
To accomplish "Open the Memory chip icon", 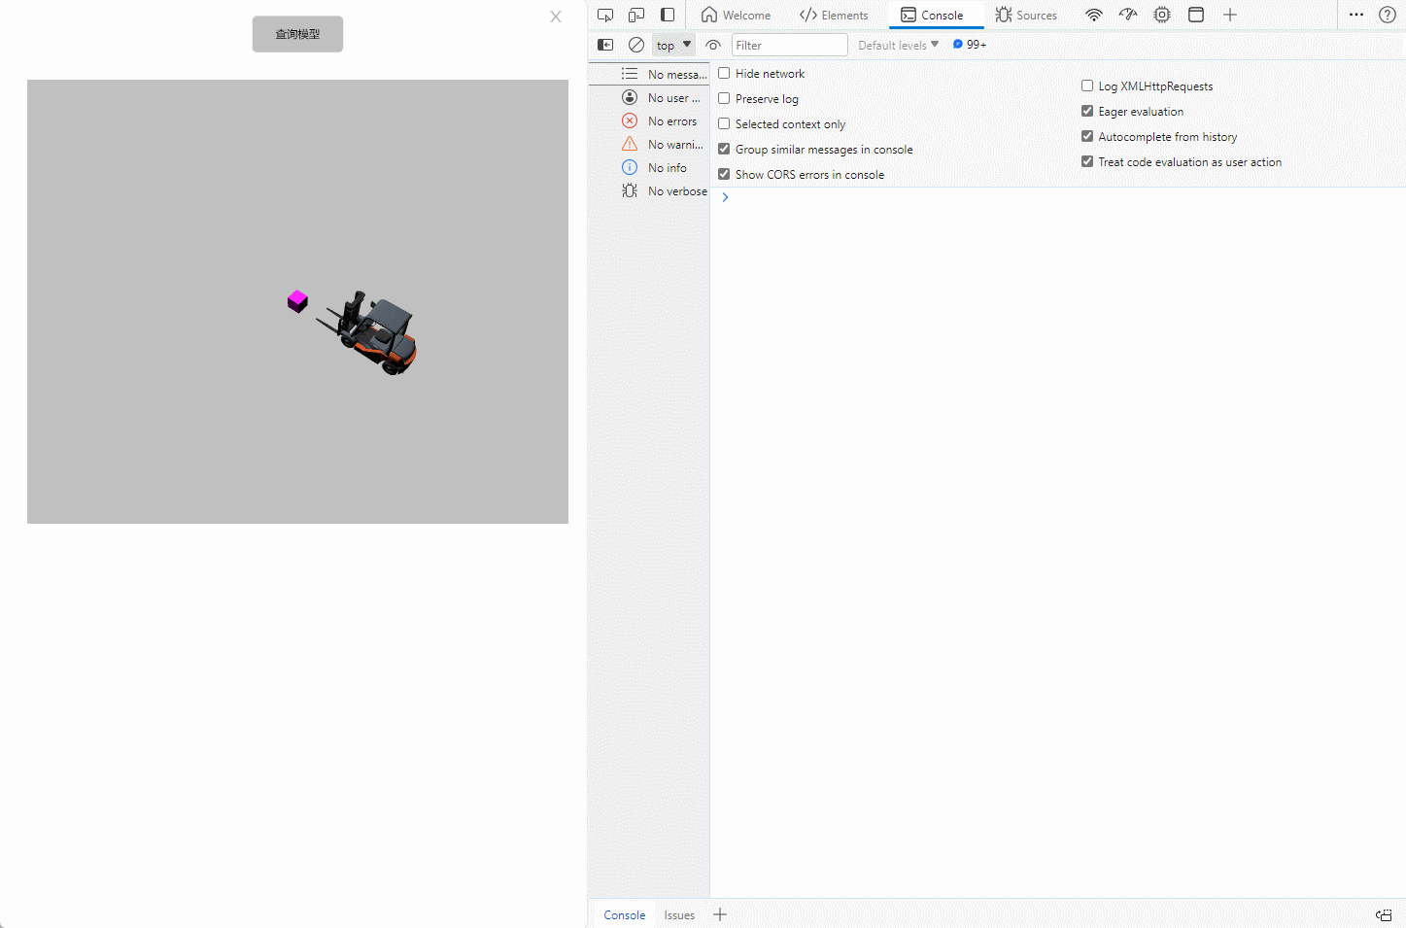I will point(1162,15).
